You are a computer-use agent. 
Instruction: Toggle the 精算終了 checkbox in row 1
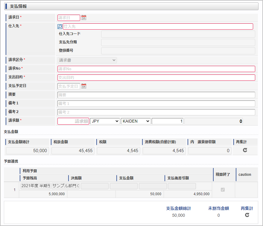[x=223, y=190]
